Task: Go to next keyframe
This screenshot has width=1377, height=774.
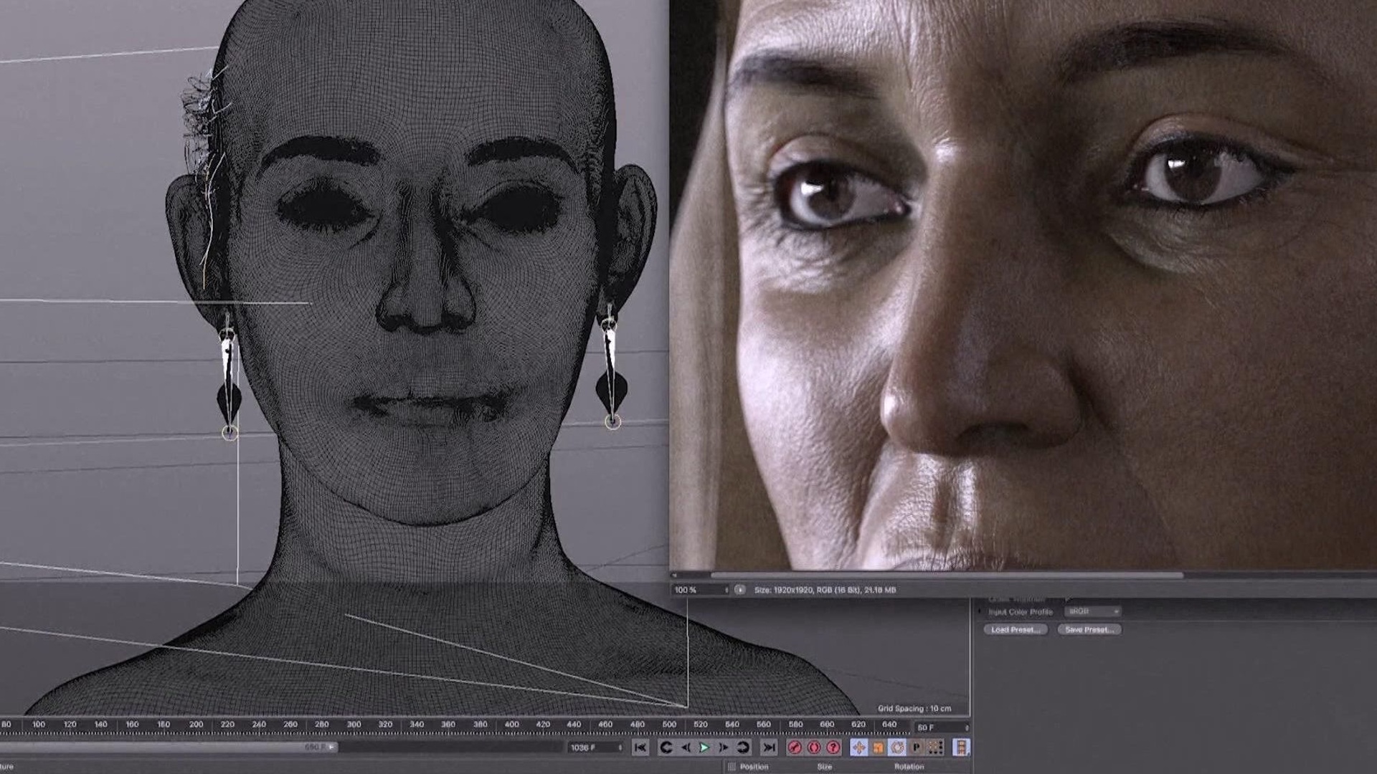Action: coord(743,747)
